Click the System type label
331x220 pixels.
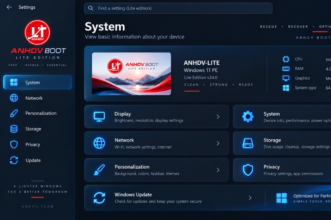pyautogui.click(x=306, y=88)
